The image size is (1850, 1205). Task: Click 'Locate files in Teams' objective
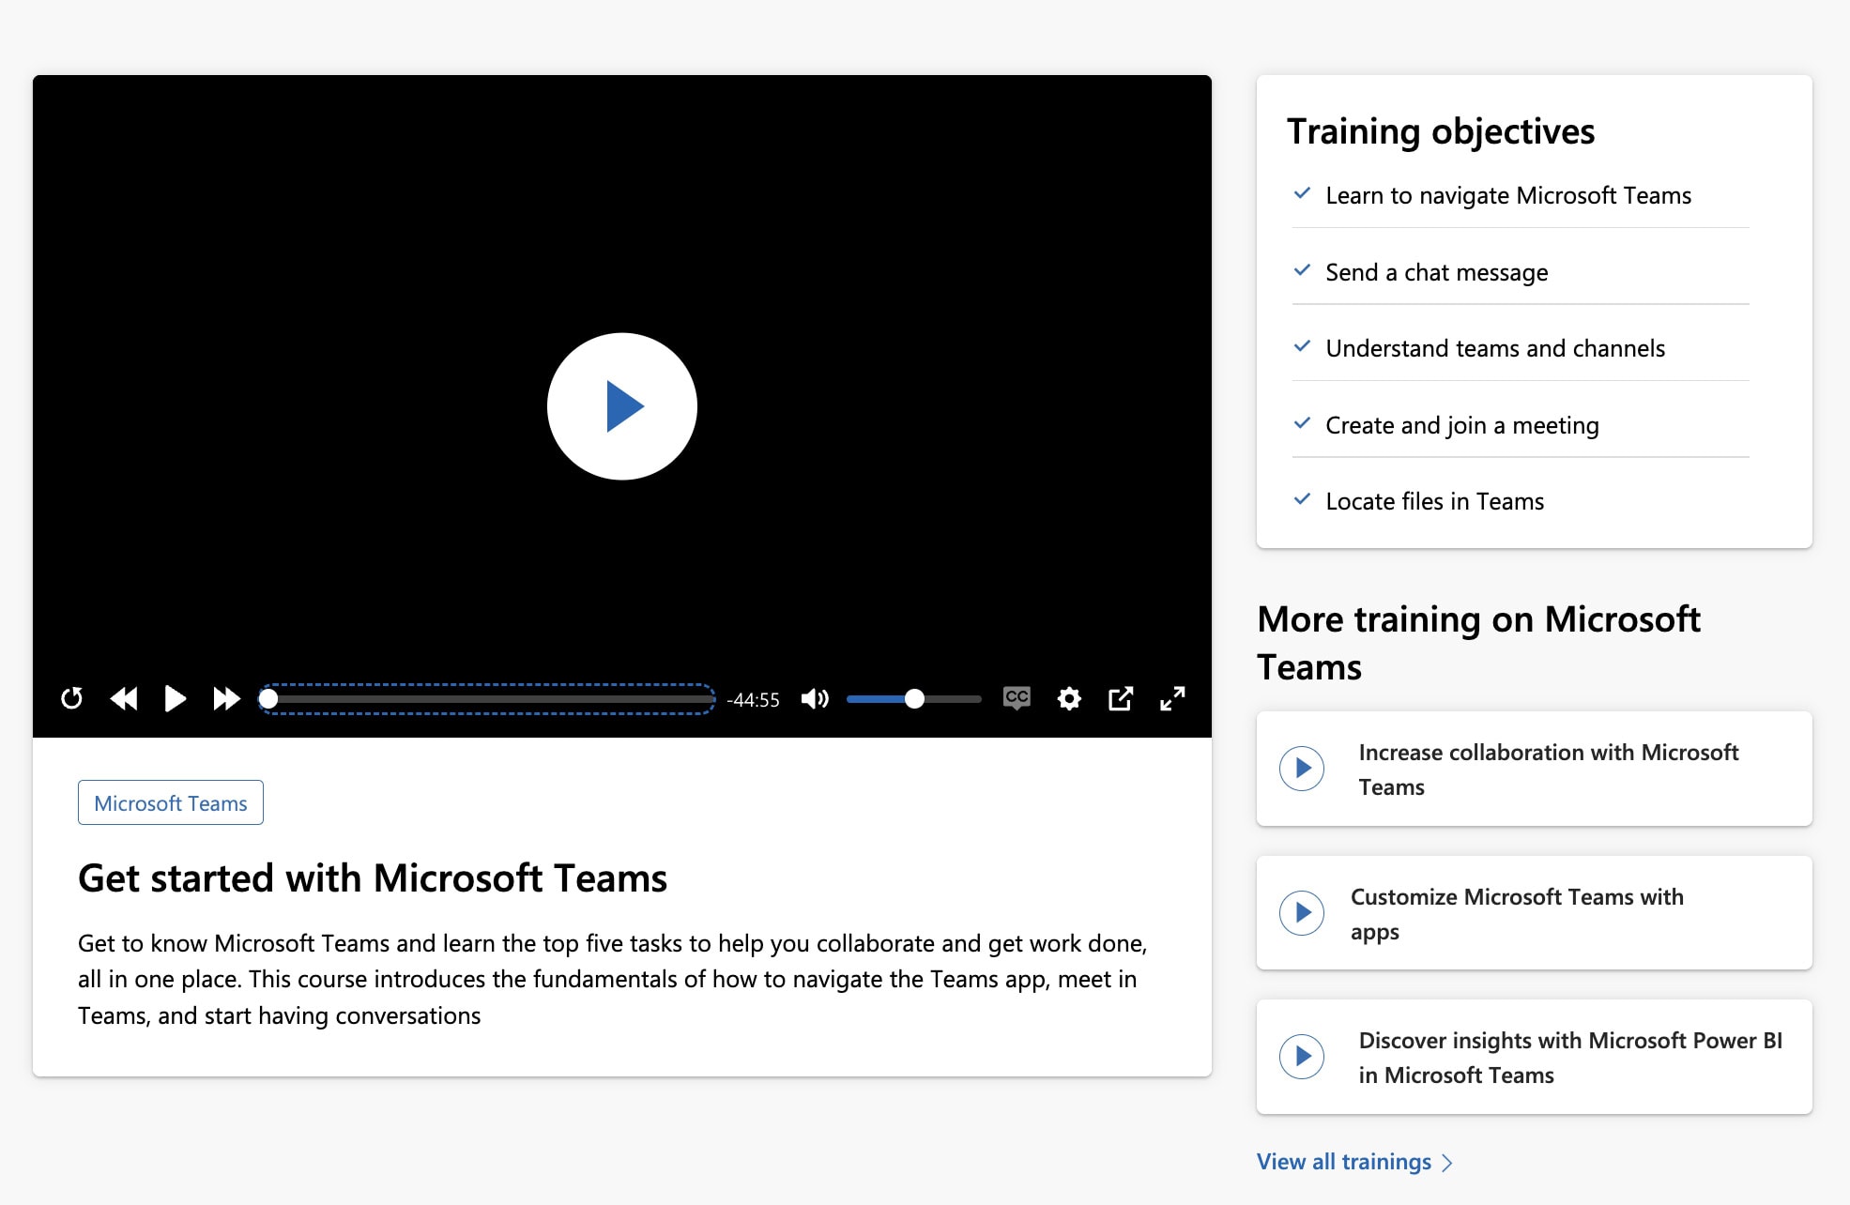(x=1435, y=501)
